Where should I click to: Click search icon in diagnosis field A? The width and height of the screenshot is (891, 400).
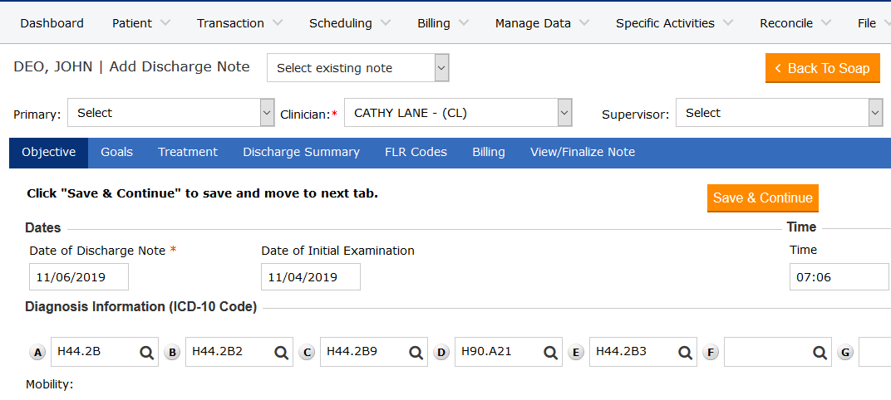(x=146, y=353)
